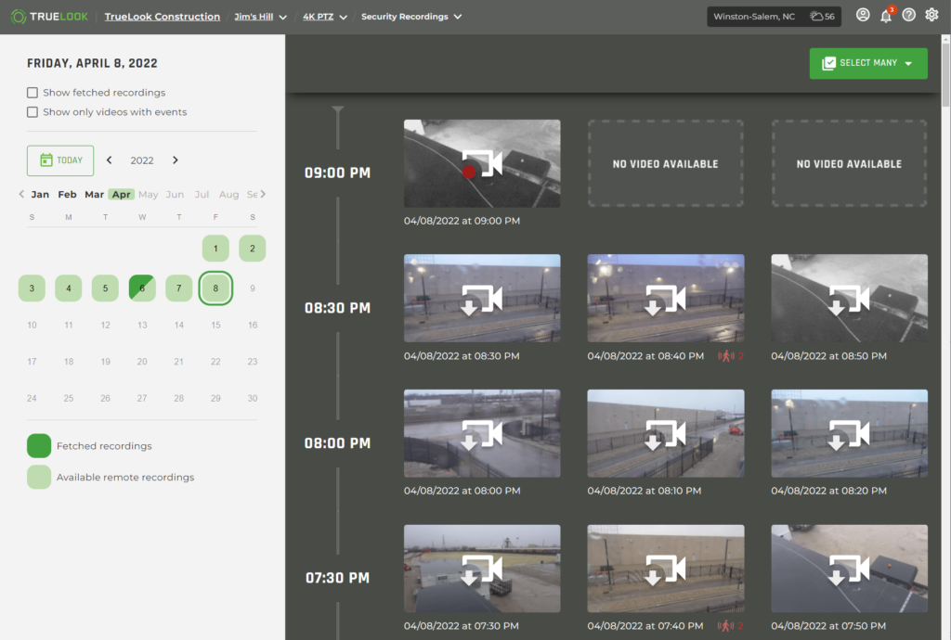Select April 6 fetched-recordings day
951x640 pixels.
coord(142,288)
